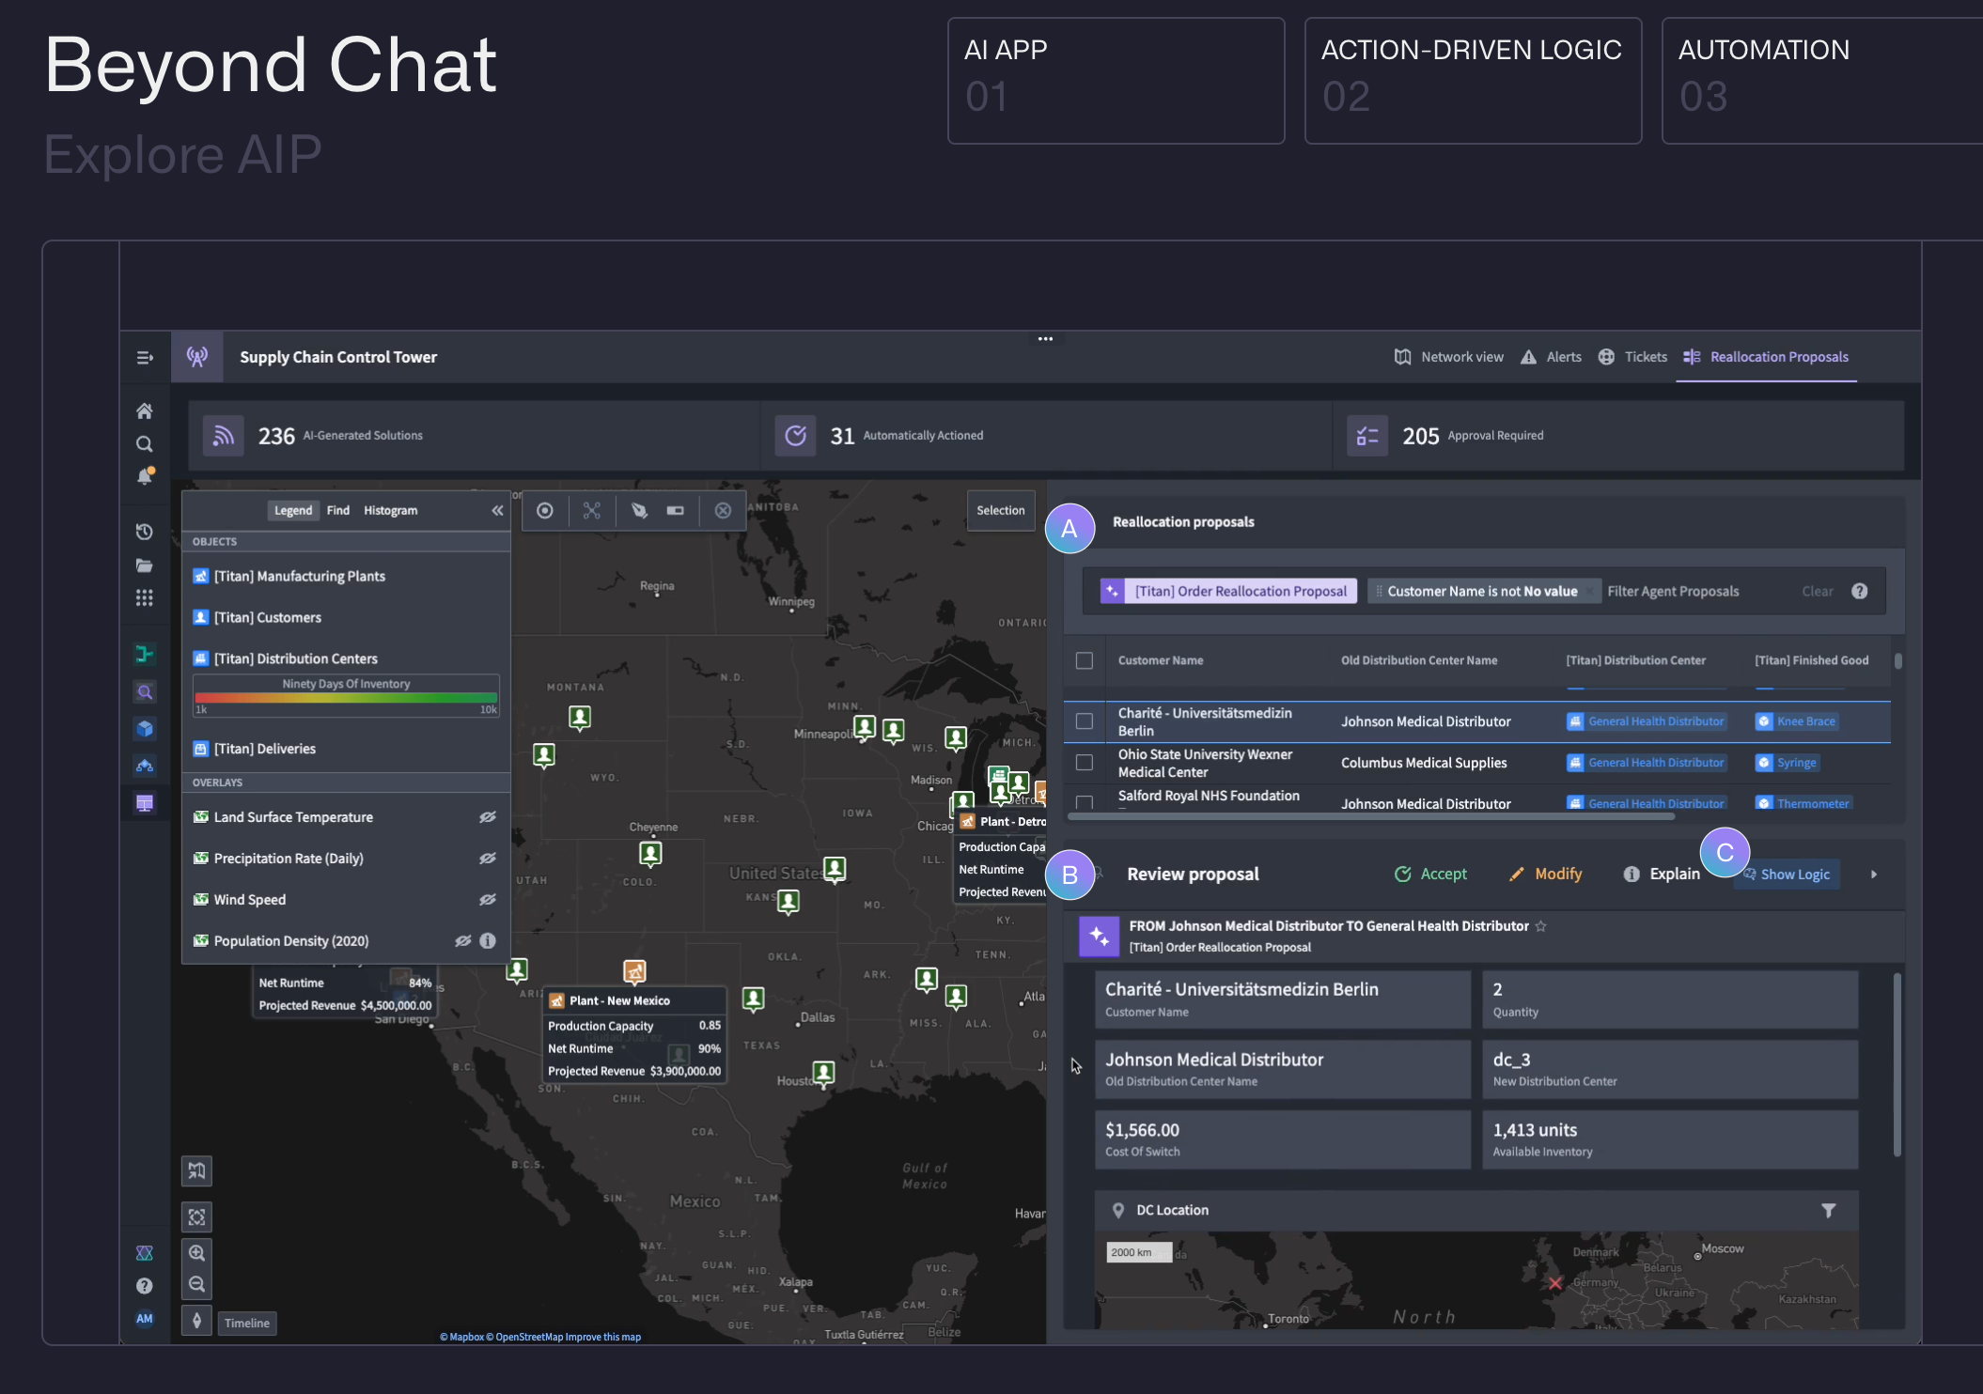Collapse the legend panel with double chevron
1983x1394 pixels.
tap(497, 510)
